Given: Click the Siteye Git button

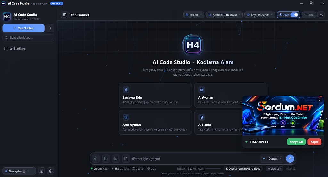Looking at the screenshot, I should coord(296,142).
